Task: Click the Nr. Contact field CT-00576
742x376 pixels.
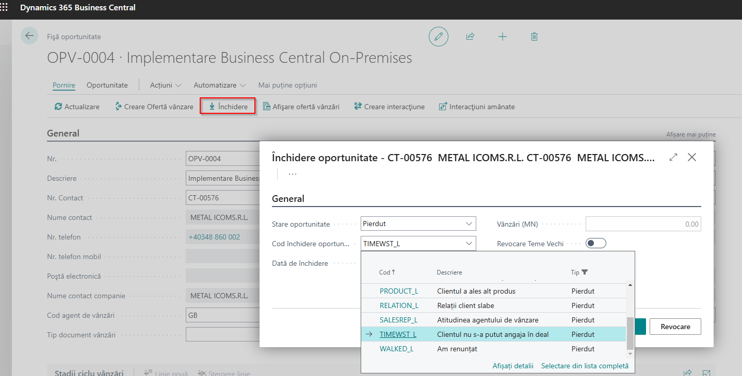Action: 222,198
